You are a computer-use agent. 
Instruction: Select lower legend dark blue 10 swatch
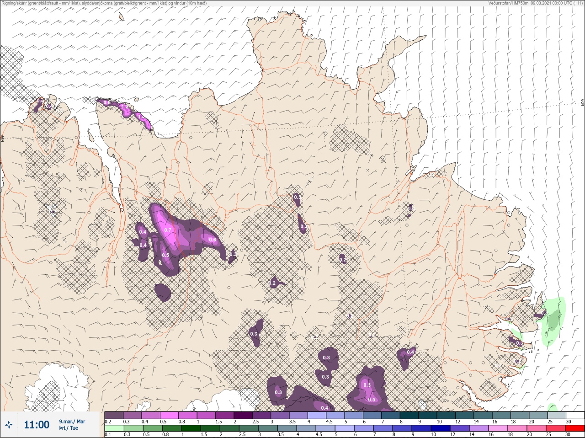[441, 428]
